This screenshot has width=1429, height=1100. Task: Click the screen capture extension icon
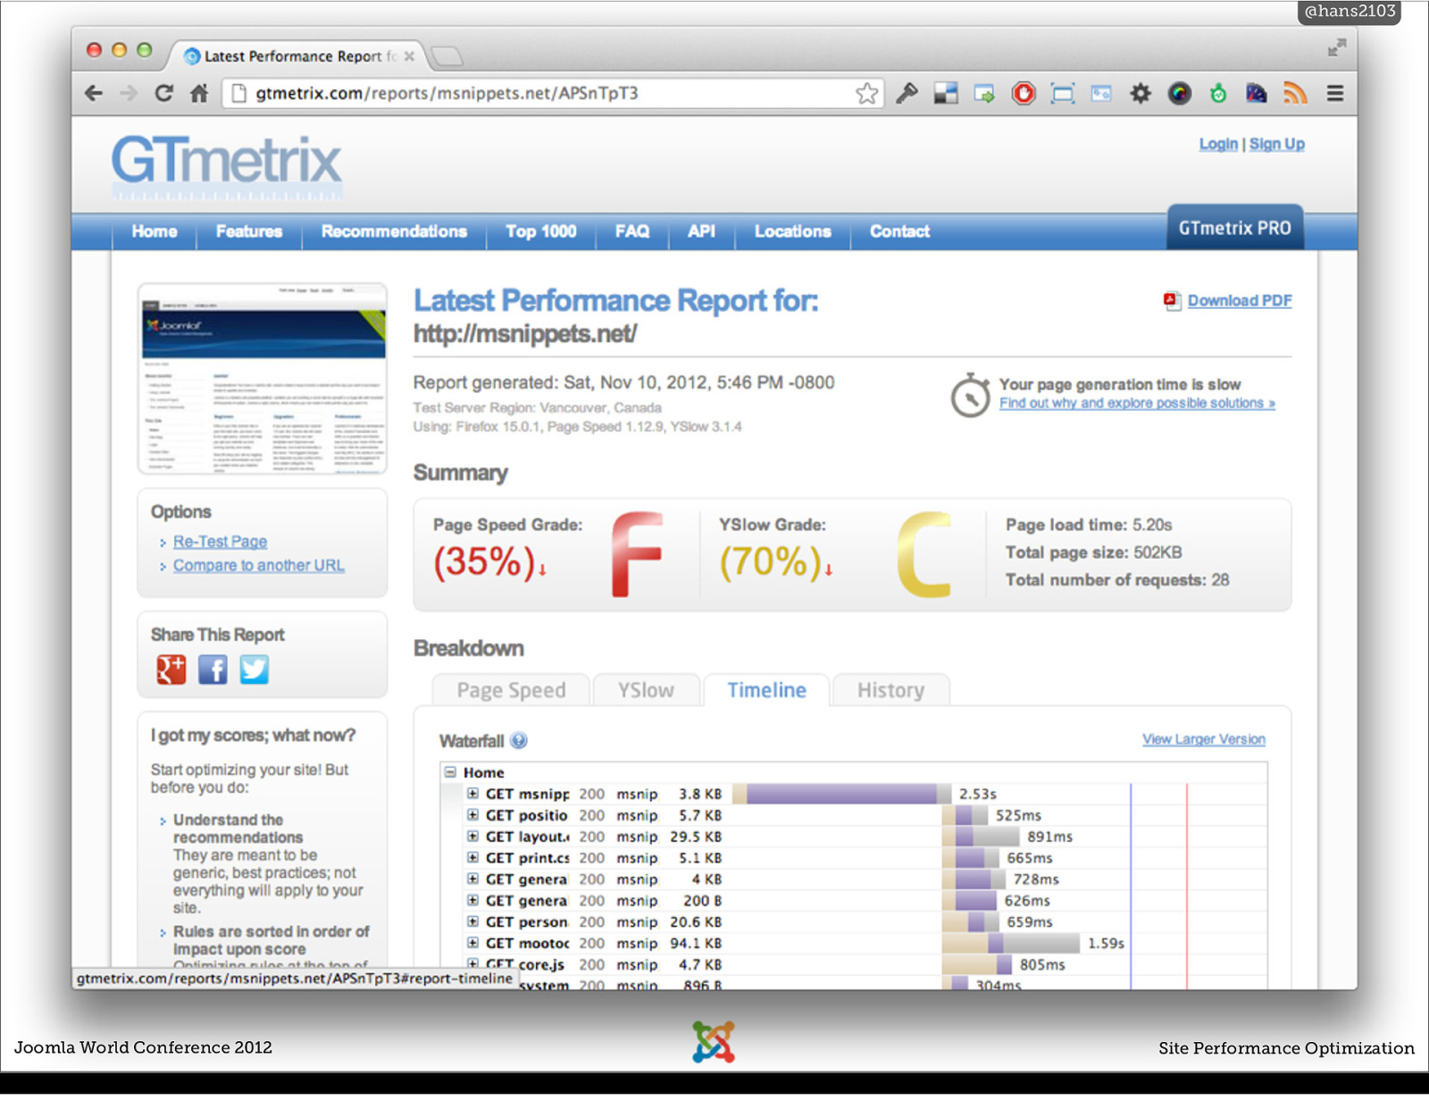coord(1063,93)
